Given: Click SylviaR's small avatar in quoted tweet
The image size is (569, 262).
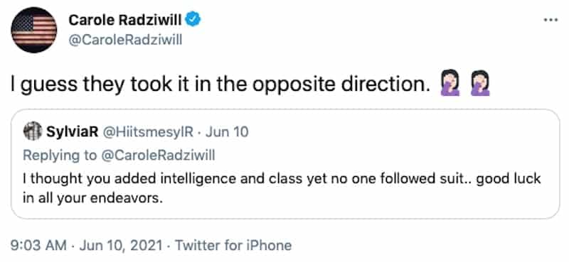Looking at the screenshot, I should tap(32, 131).
